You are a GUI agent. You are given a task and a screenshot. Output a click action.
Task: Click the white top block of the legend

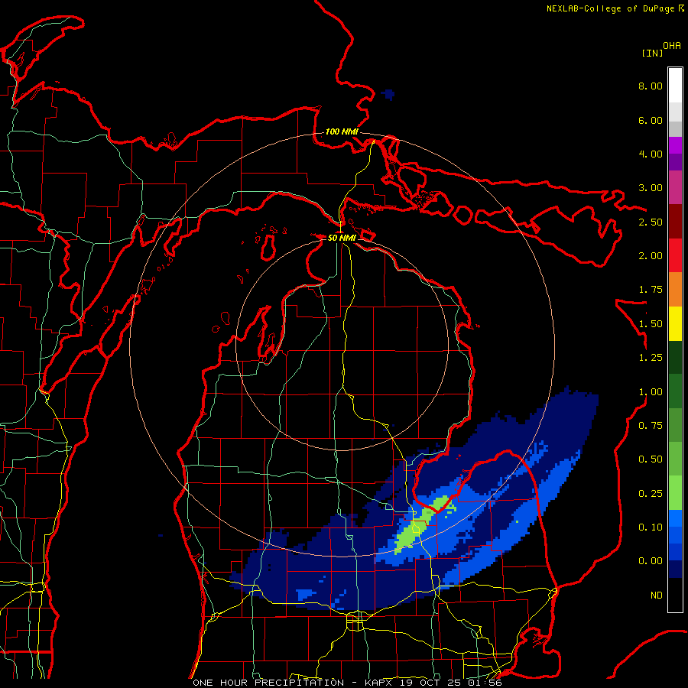pos(675,86)
